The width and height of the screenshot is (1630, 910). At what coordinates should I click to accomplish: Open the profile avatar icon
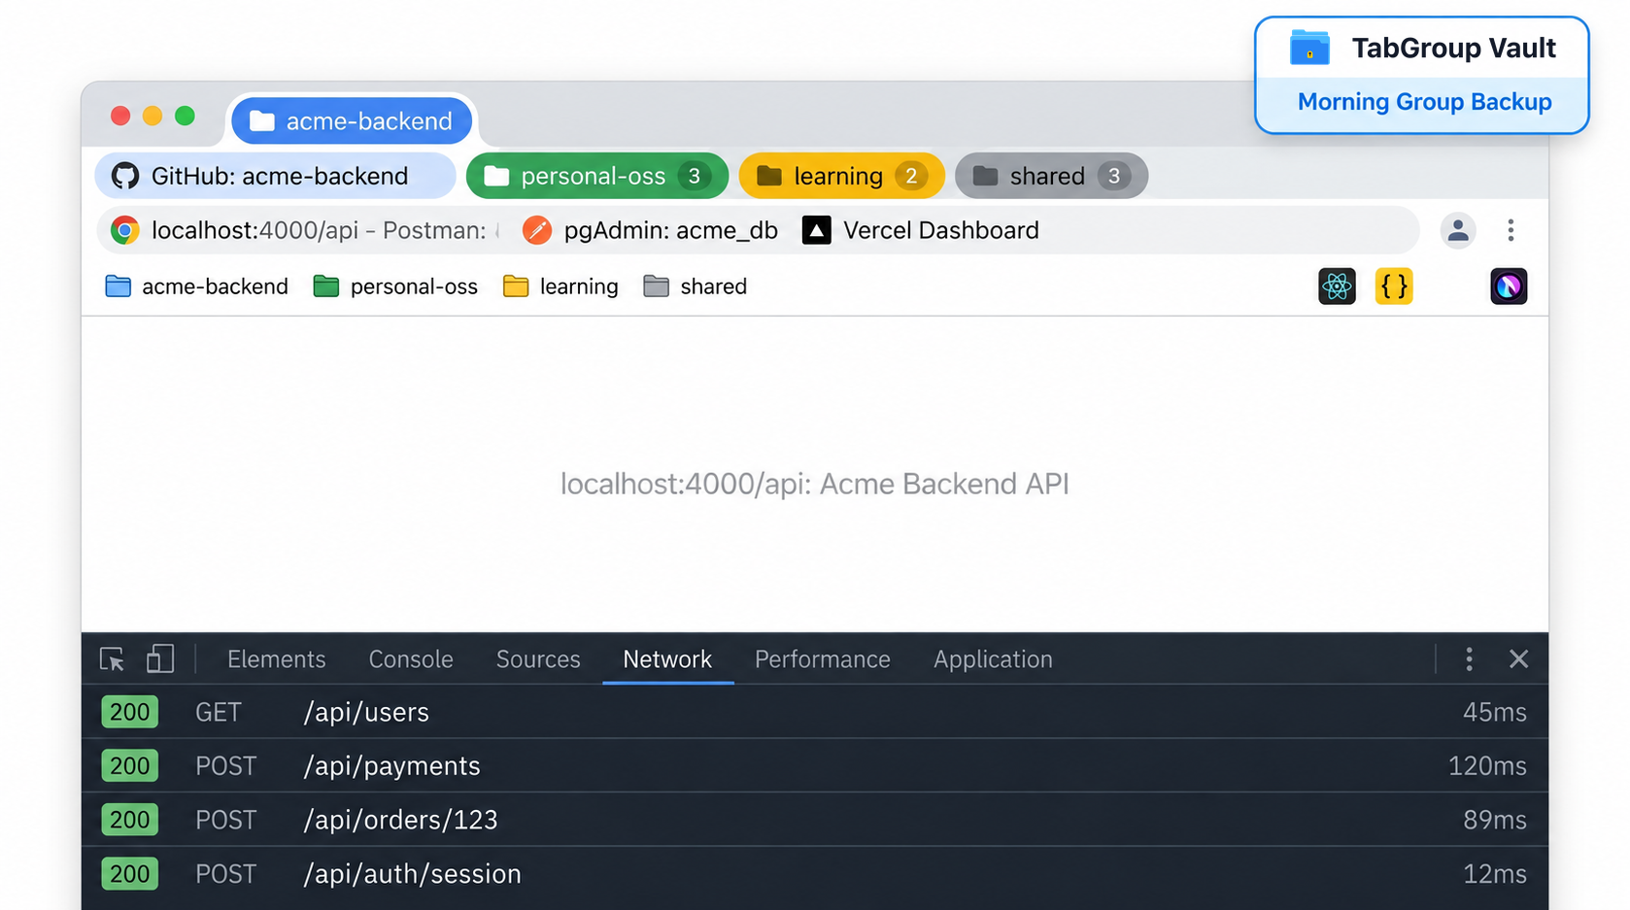point(1458,230)
